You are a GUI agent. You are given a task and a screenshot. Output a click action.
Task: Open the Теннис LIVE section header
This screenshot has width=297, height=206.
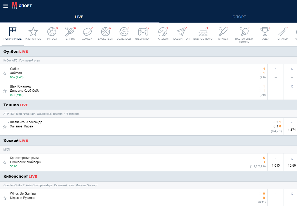(x=149, y=105)
